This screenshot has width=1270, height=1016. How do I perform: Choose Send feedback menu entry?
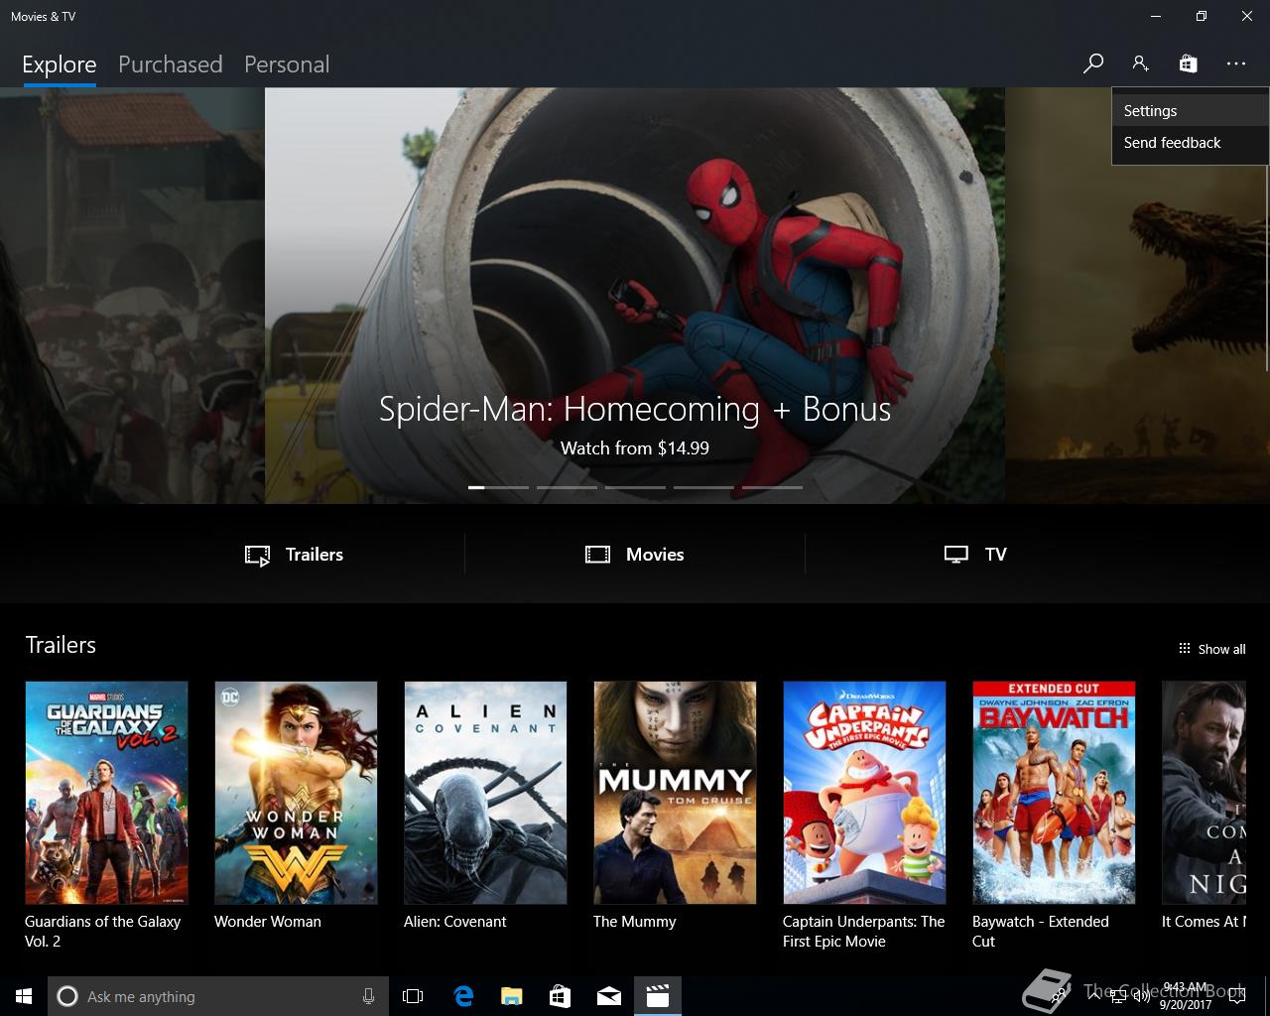[1190, 143]
